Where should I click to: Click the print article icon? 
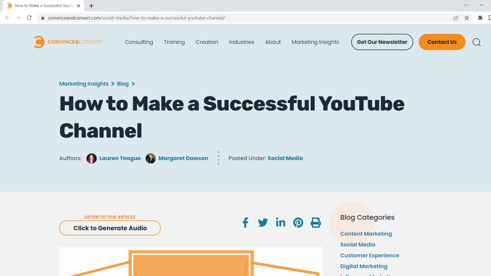click(x=316, y=223)
